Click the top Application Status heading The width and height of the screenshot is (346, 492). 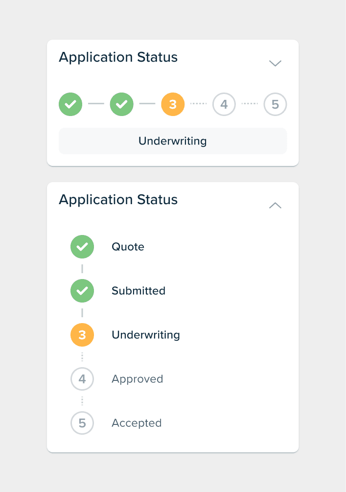[x=118, y=57]
